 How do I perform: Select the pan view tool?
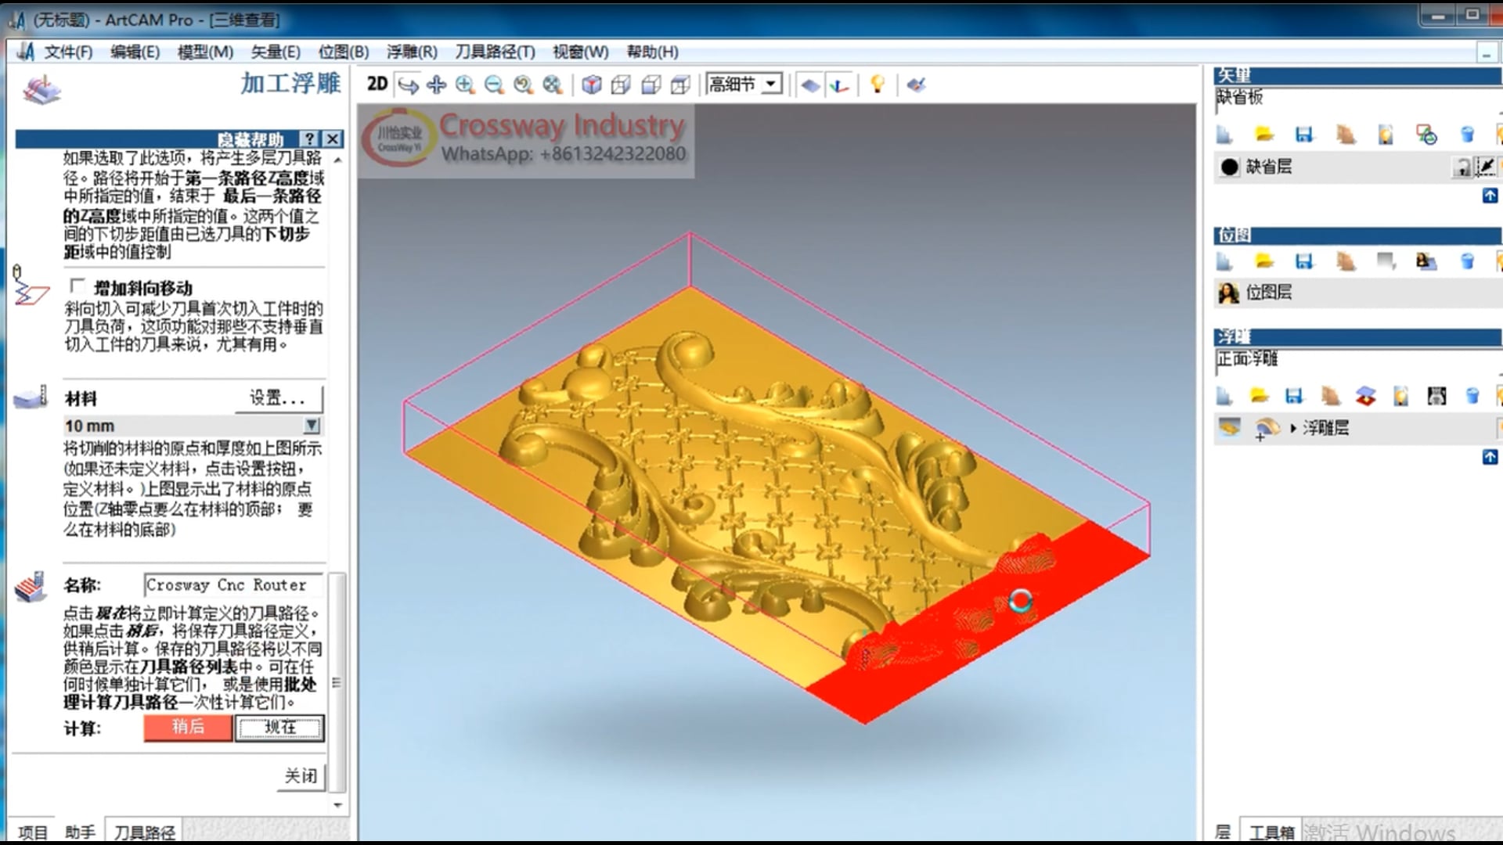437,84
